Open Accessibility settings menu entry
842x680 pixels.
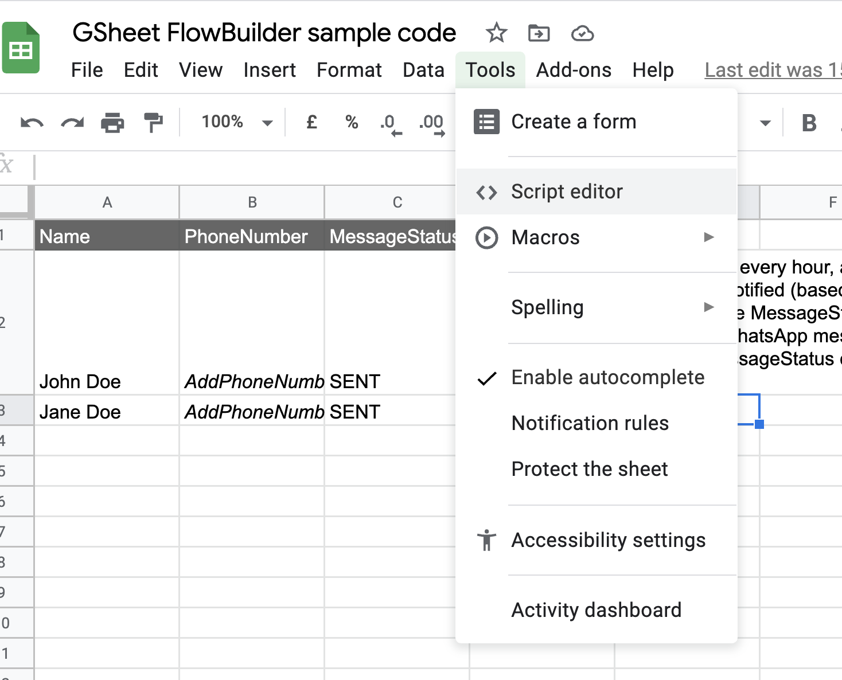[608, 540]
